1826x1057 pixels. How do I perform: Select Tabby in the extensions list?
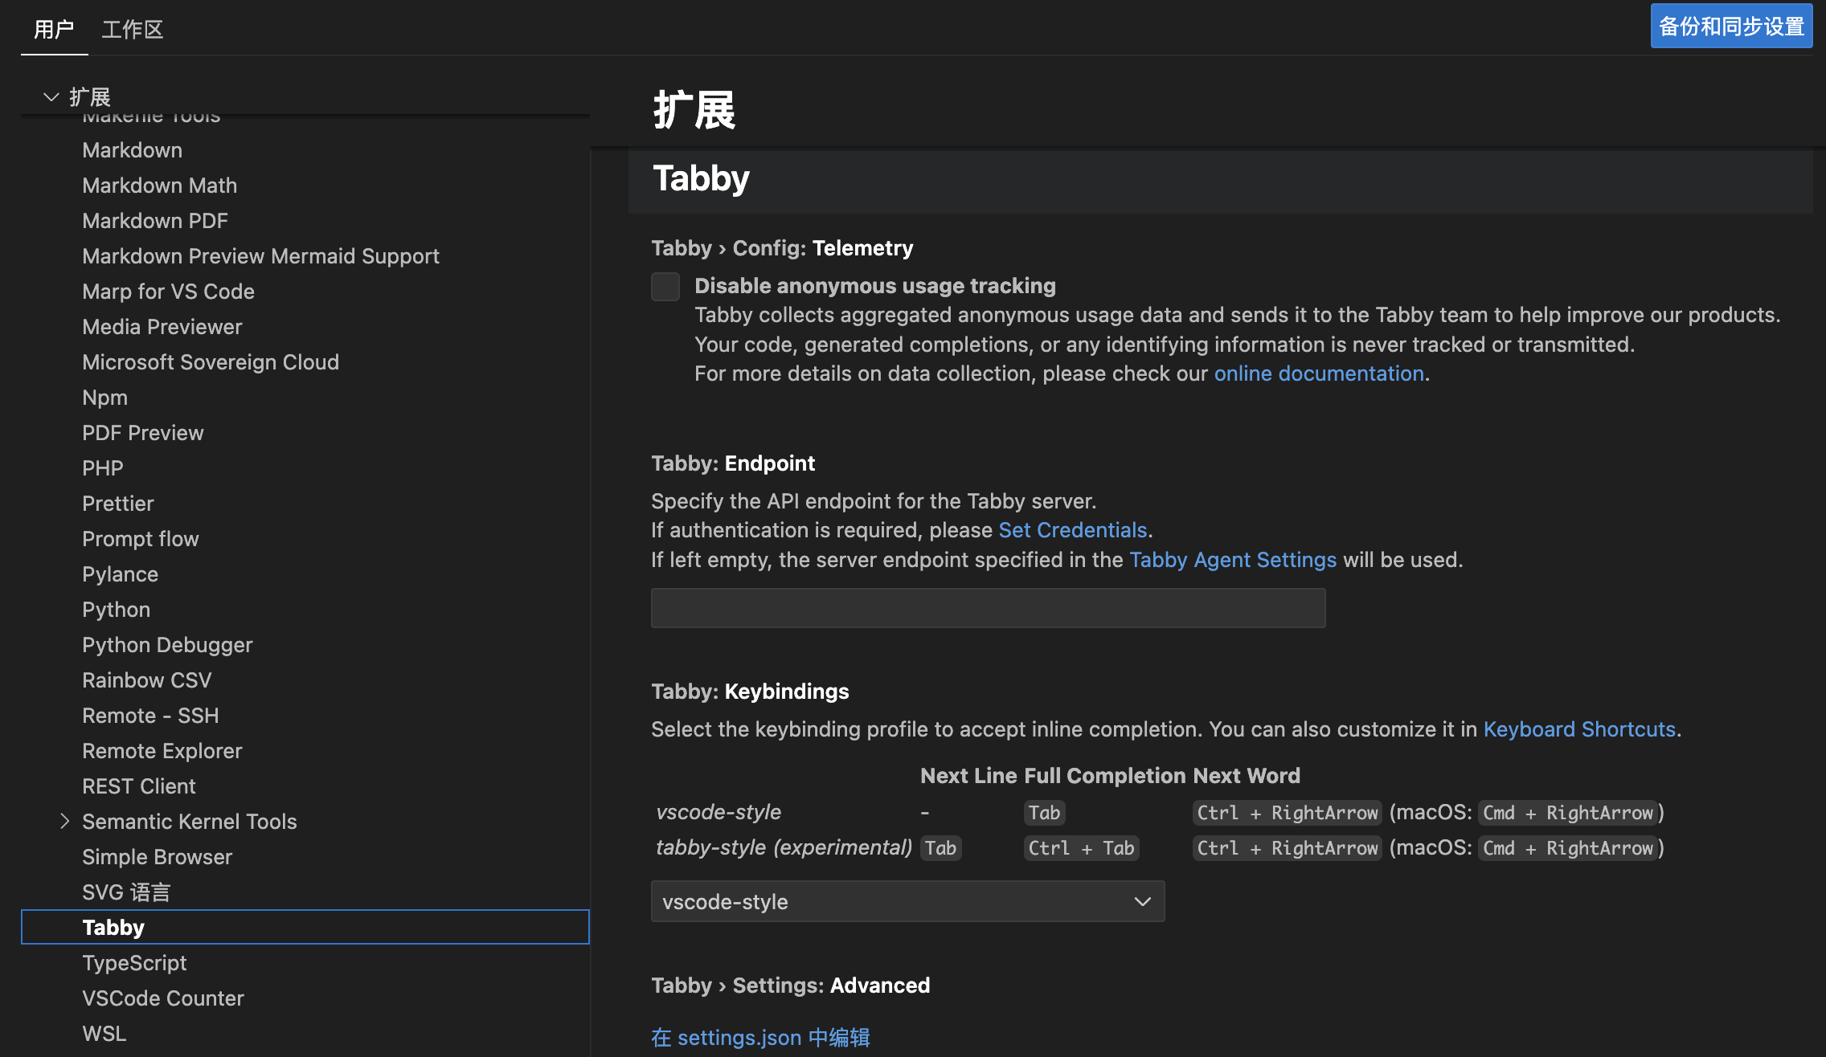(113, 928)
